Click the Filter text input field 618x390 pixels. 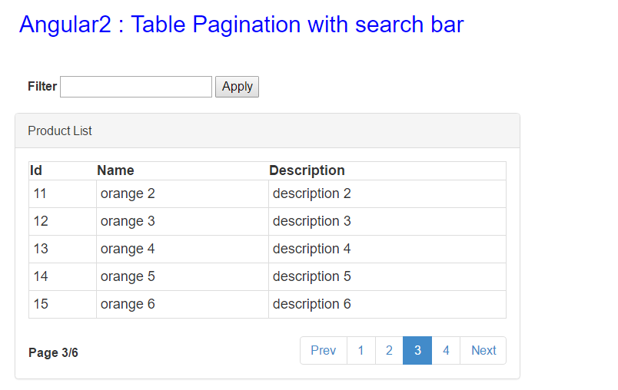tap(136, 87)
